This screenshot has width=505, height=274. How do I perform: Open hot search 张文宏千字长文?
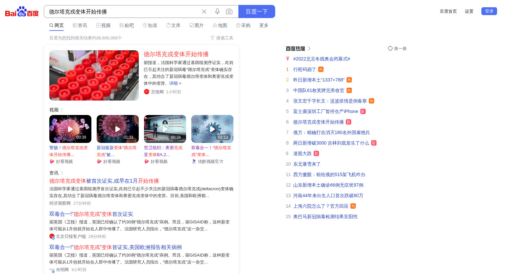tap(330, 101)
